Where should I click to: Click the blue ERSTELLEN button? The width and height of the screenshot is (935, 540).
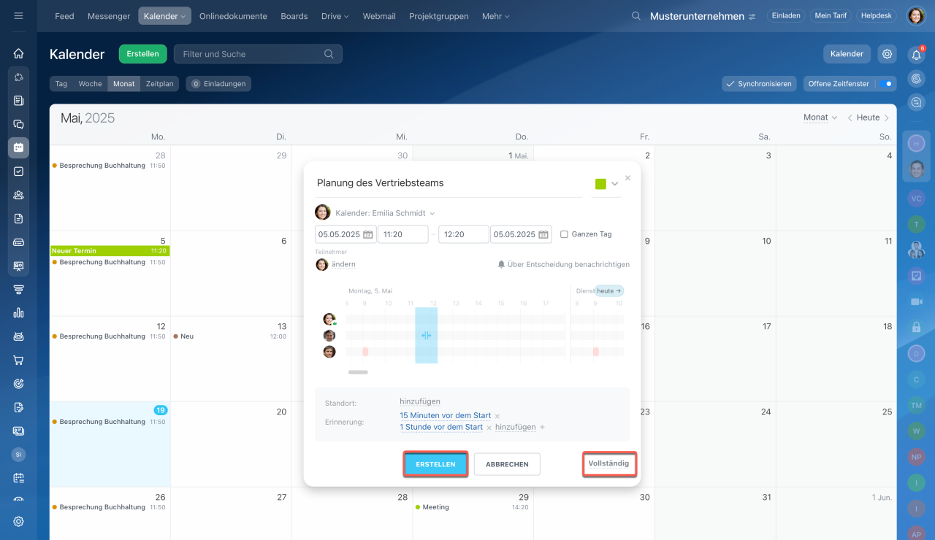click(435, 464)
